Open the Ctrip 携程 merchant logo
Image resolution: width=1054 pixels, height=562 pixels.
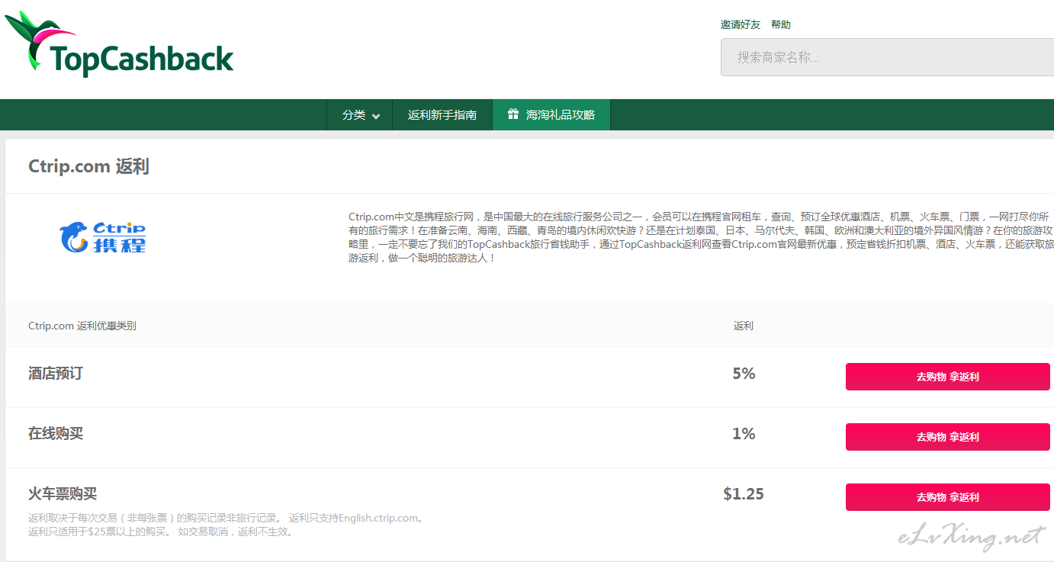pyautogui.click(x=103, y=237)
